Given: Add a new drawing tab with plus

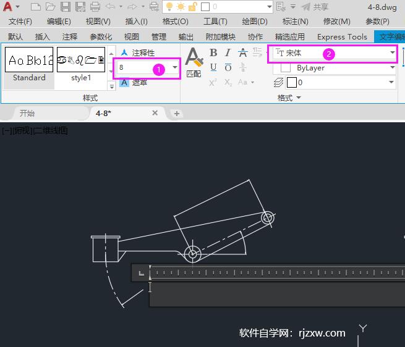Looking at the screenshot, I should (x=177, y=114).
